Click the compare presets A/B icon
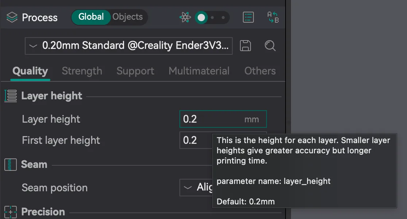Viewport: 407px width, 219px height. (273, 18)
